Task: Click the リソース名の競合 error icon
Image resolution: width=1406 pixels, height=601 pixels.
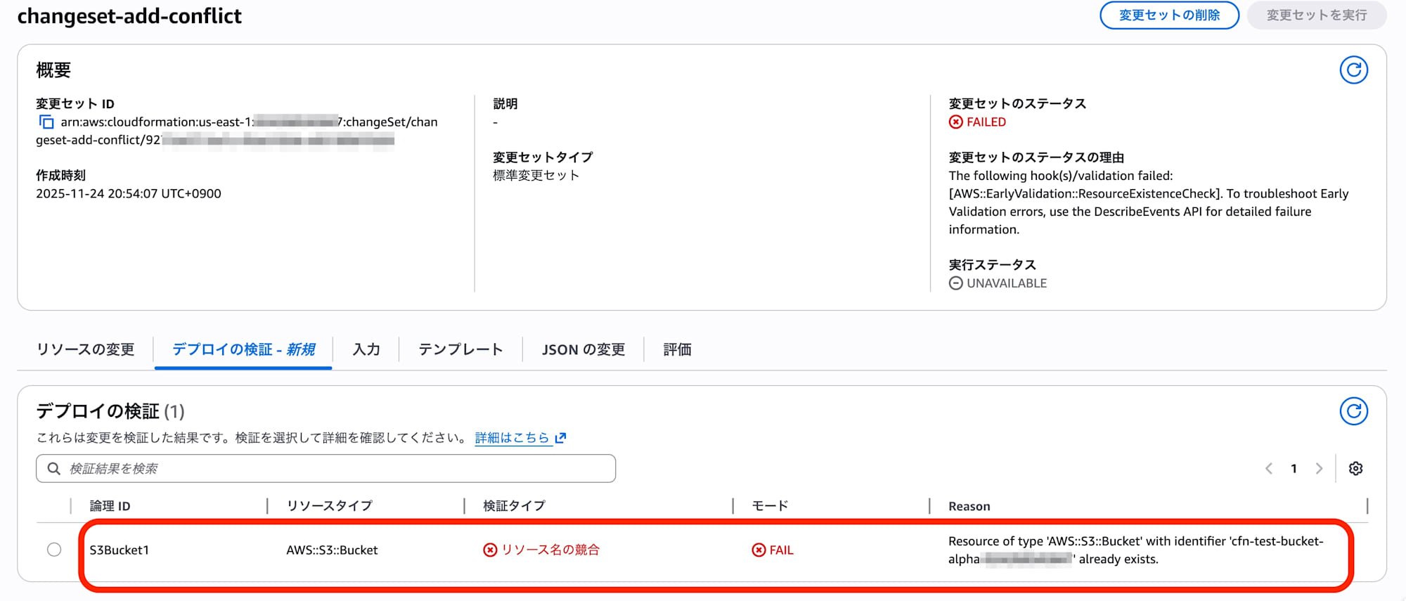Action: [490, 550]
